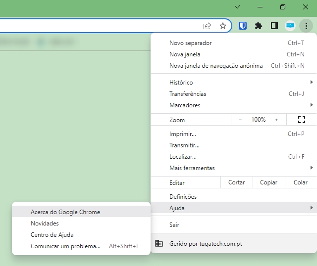
Task: Expand the Ajuda submenu arrow
Action: (x=312, y=208)
